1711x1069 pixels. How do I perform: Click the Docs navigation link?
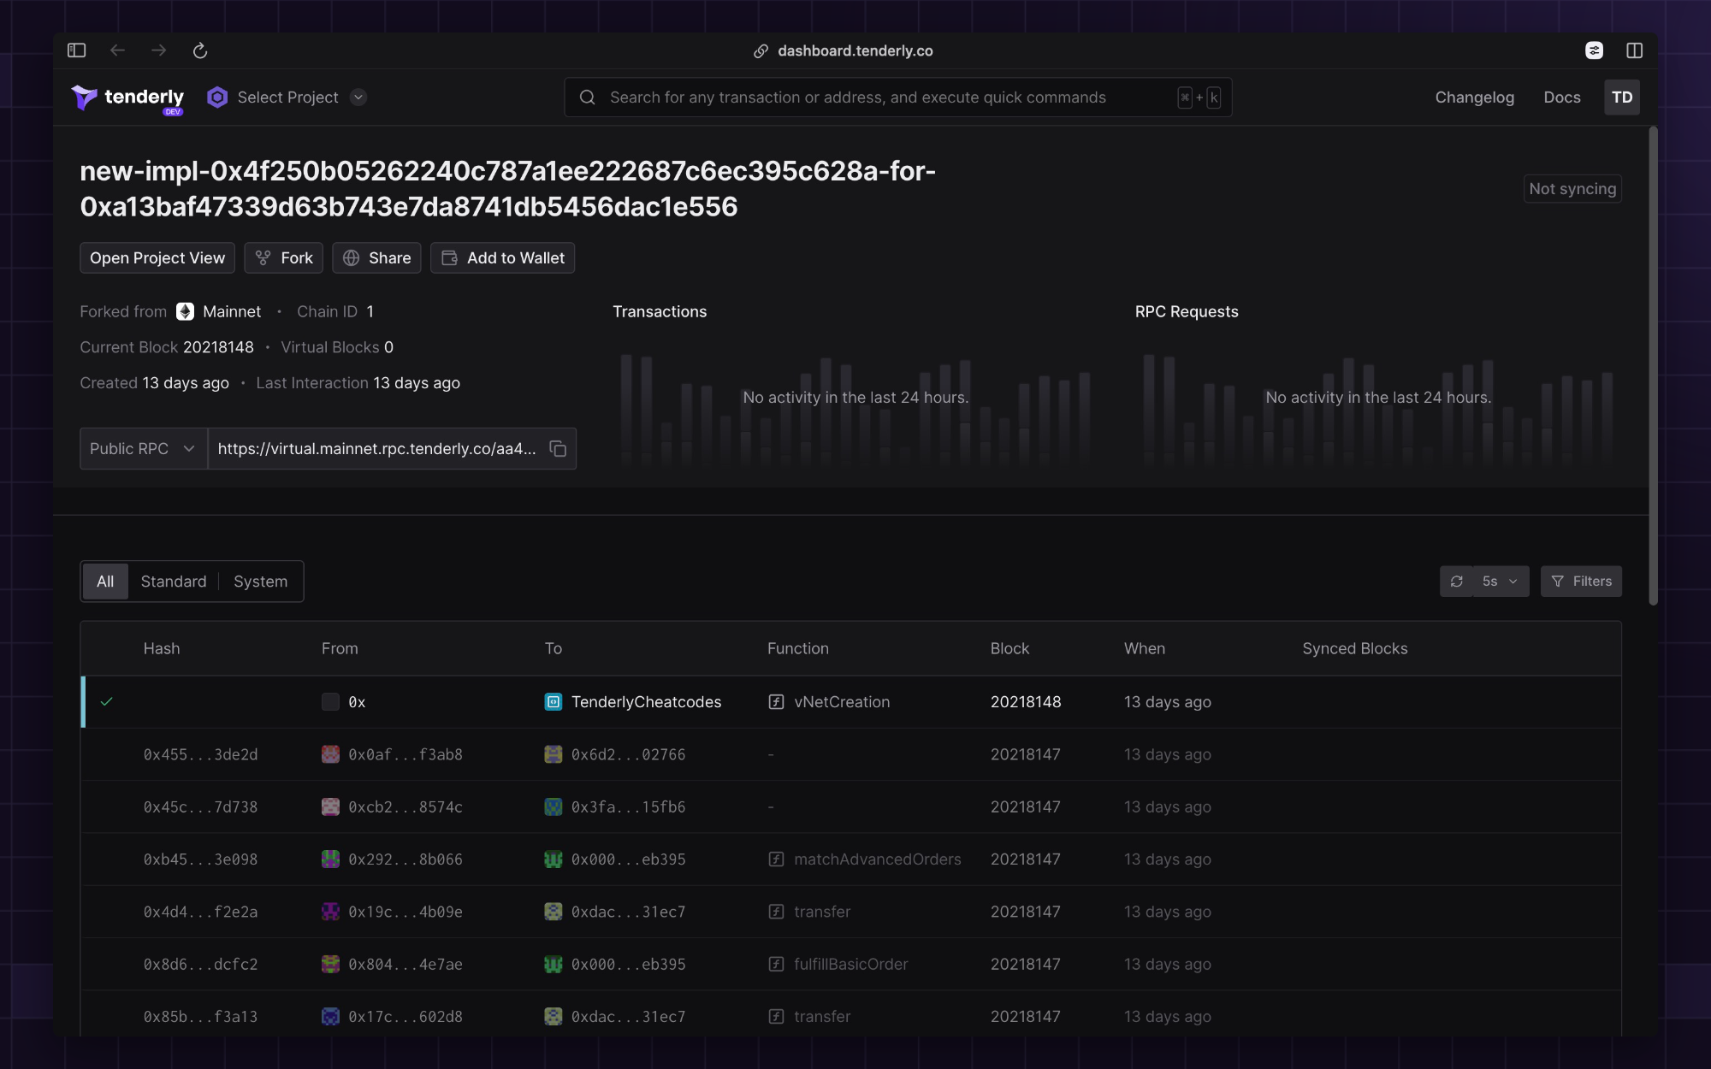[1562, 96]
